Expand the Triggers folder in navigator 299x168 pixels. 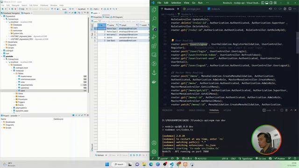coord(14,102)
